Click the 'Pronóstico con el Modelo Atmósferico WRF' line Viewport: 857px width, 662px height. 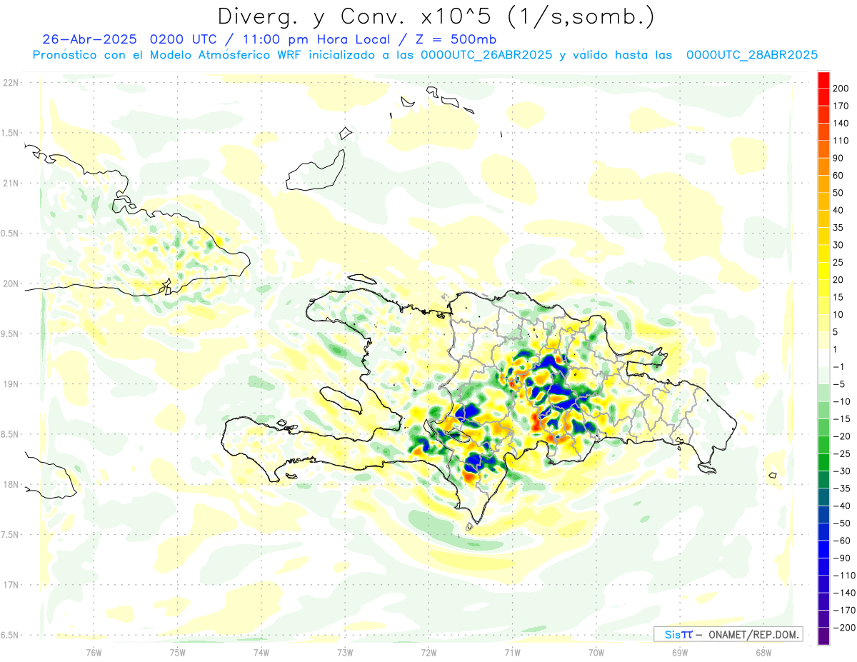pyautogui.click(x=166, y=55)
